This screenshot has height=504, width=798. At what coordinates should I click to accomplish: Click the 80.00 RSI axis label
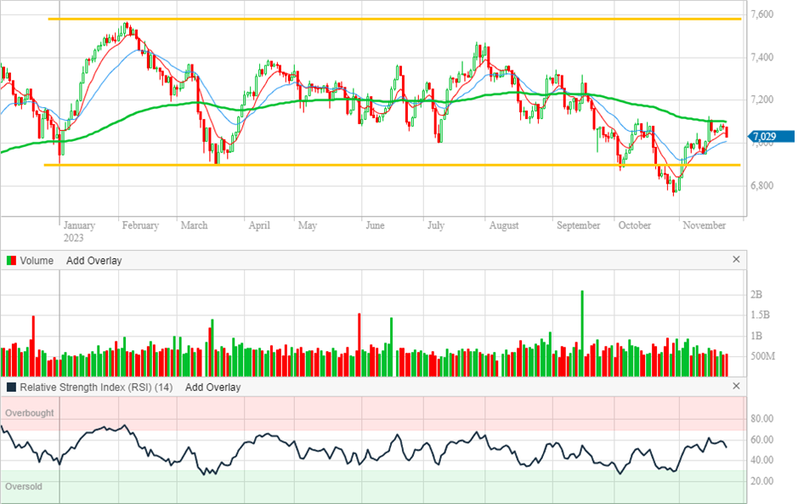761,419
